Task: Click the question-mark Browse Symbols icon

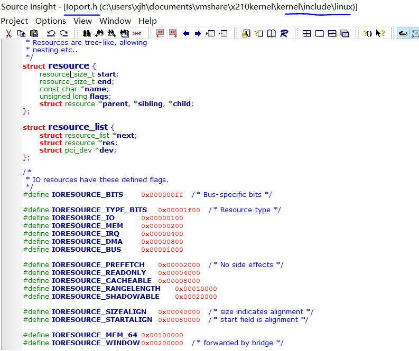Action: (x=259, y=33)
